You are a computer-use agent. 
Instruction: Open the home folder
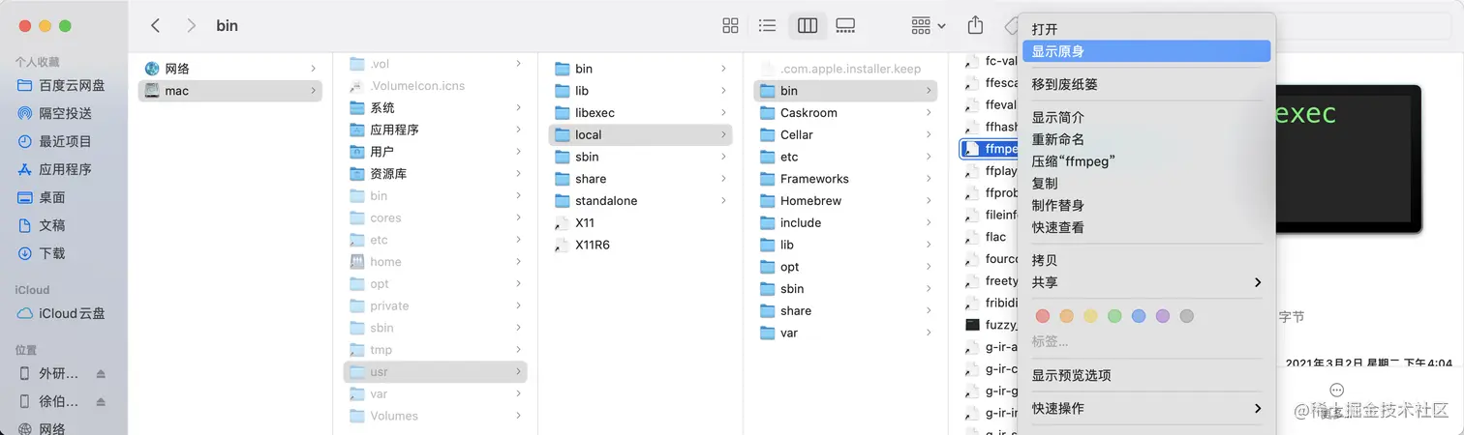click(435, 262)
